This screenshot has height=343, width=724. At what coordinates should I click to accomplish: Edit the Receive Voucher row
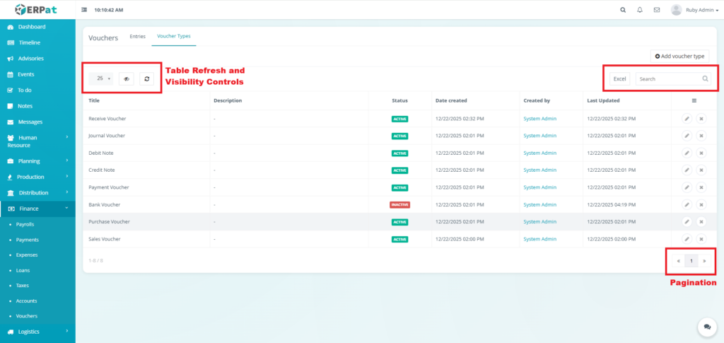point(687,119)
